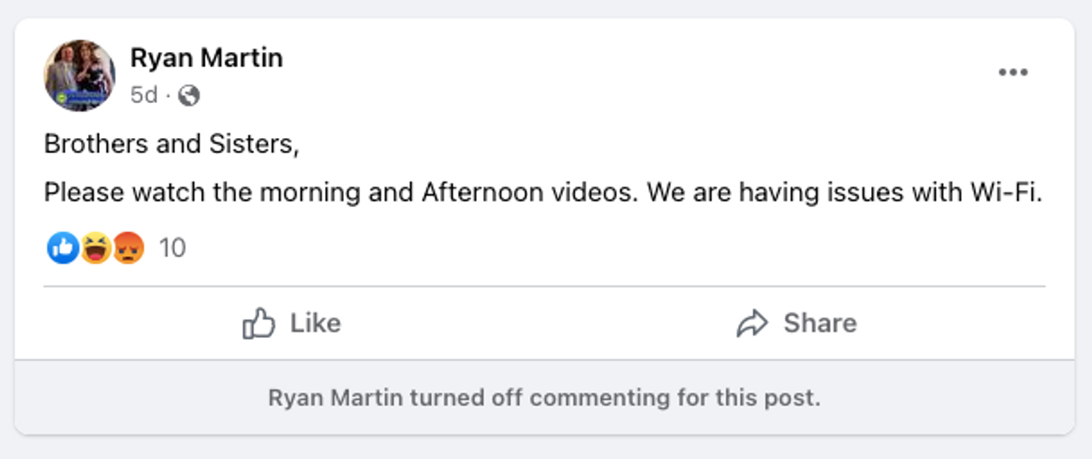
Task: Click the blue thumbs-up reaction icon
Action: pyautogui.click(x=62, y=248)
